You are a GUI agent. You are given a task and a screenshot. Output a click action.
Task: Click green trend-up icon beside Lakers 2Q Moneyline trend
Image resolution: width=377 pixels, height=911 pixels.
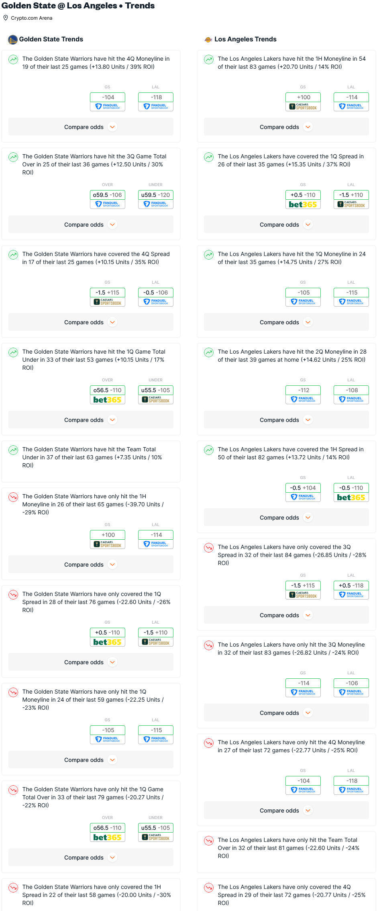[x=209, y=352]
